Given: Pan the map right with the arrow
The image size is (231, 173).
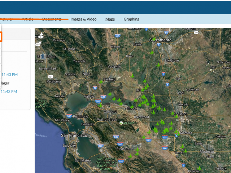Looking at the screenshot, I should [x=43, y=36].
